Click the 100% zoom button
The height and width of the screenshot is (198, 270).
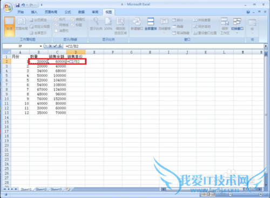pyautogui.click(x=108, y=24)
